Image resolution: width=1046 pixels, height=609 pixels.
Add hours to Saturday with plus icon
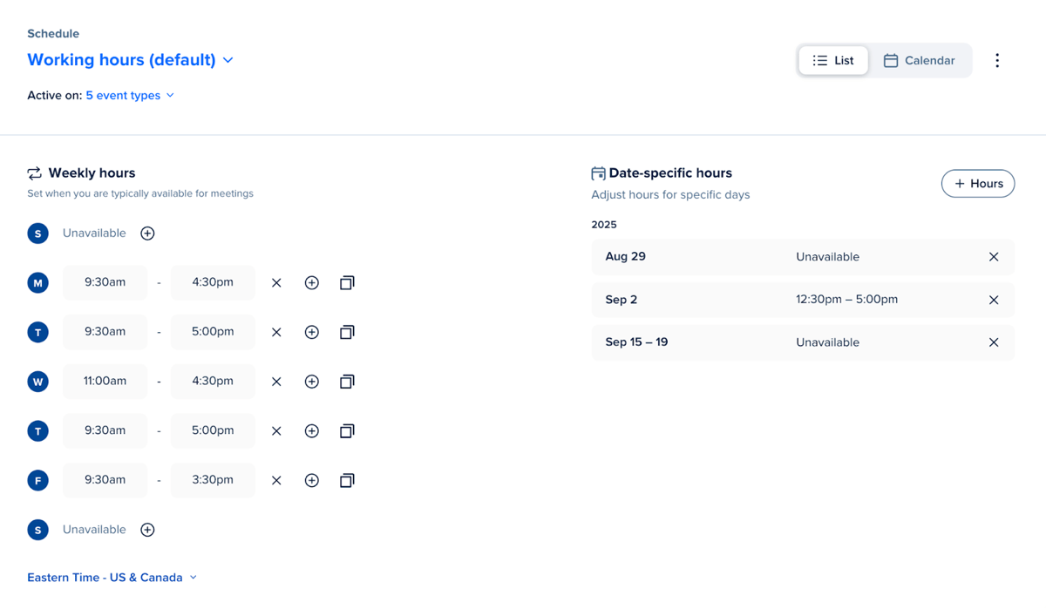tap(147, 530)
